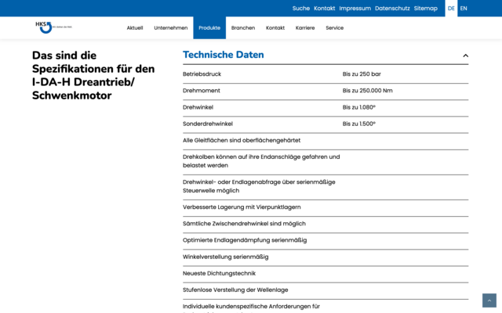Open the Impressum link
Screen dimensions: 502x313
point(355,9)
